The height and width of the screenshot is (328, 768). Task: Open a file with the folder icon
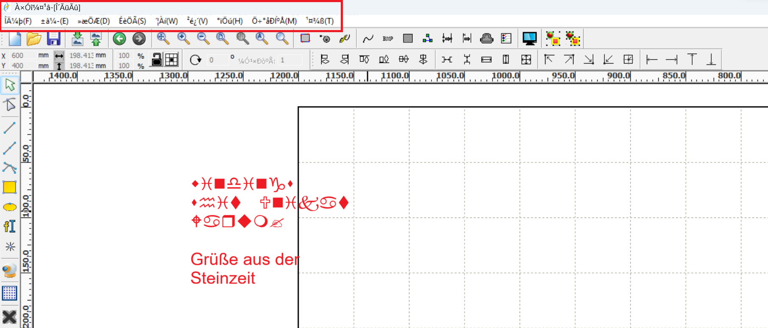[34, 39]
